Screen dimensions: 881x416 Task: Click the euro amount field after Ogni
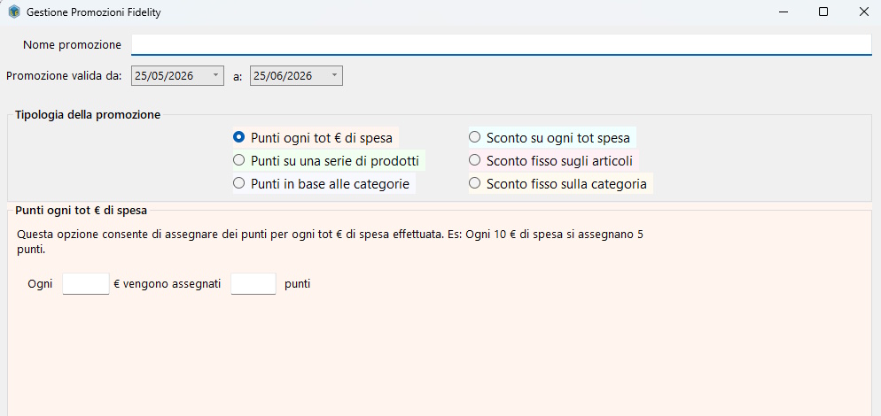pos(85,284)
